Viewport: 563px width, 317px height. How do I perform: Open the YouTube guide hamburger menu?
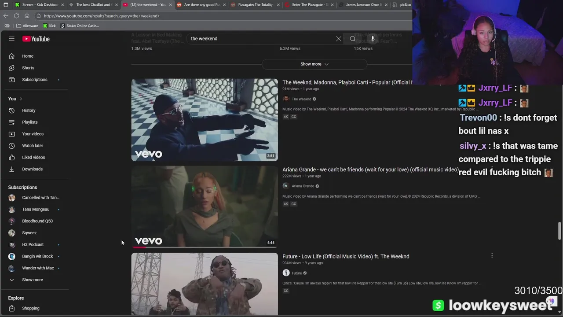tap(12, 39)
